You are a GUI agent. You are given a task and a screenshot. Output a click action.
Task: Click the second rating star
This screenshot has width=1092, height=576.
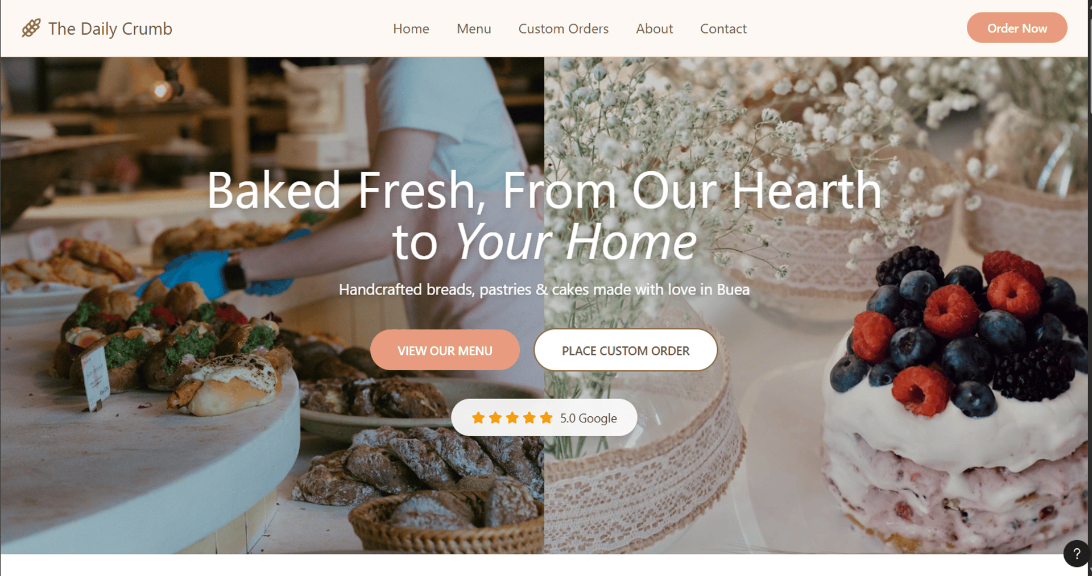click(x=495, y=418)
